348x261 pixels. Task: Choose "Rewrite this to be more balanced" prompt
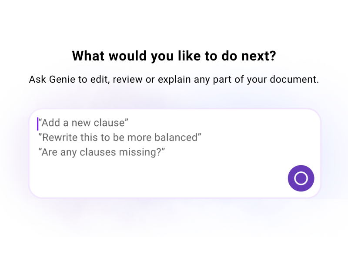pos(120,137)
